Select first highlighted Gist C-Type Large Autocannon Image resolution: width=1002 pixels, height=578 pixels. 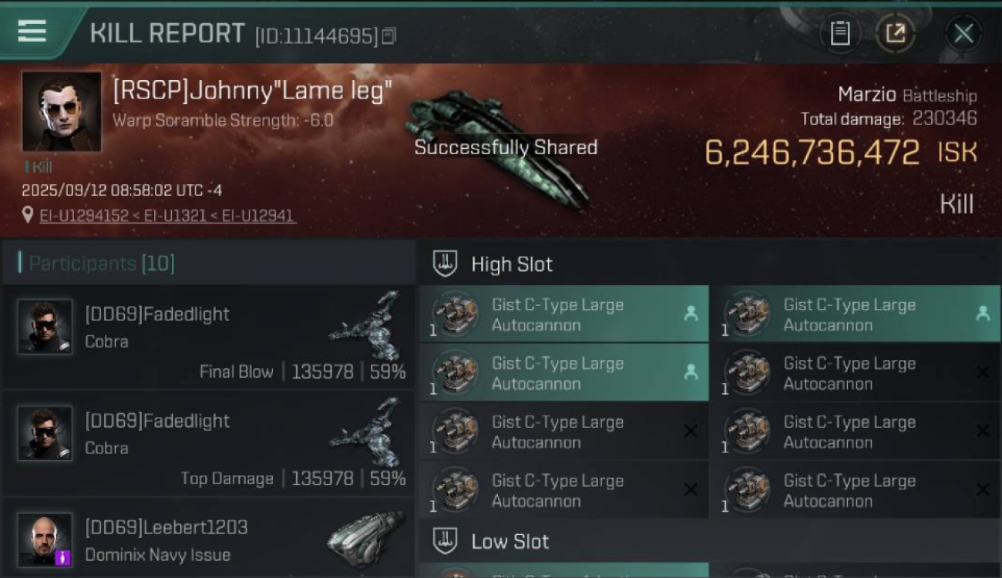pyautogui.click(x=563, y=314)
